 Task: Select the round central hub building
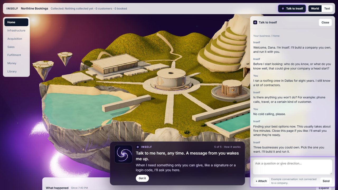click(171, 78)
